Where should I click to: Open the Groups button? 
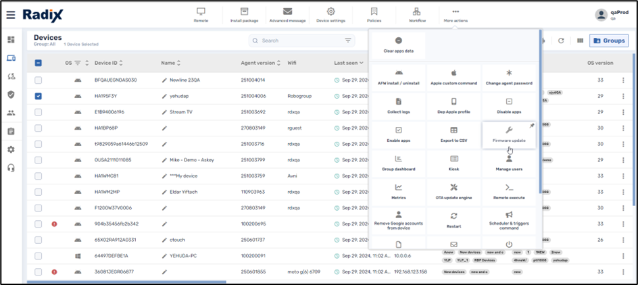[x=609, y=41]
